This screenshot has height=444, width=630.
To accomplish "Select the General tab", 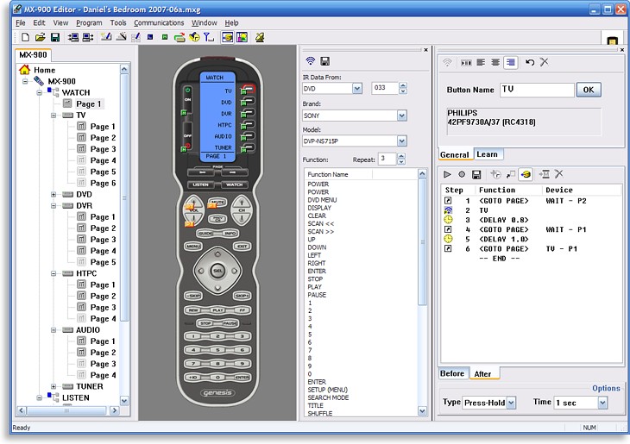I will [455, 155].
